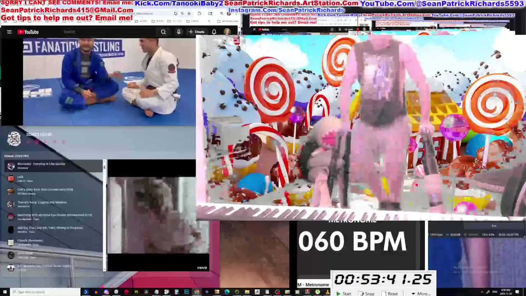This screenshot has height=296, width=526.
Task: Open the Microsoft Edge taskbar icon
Action: pyautogui.click(x=227, y=292)
